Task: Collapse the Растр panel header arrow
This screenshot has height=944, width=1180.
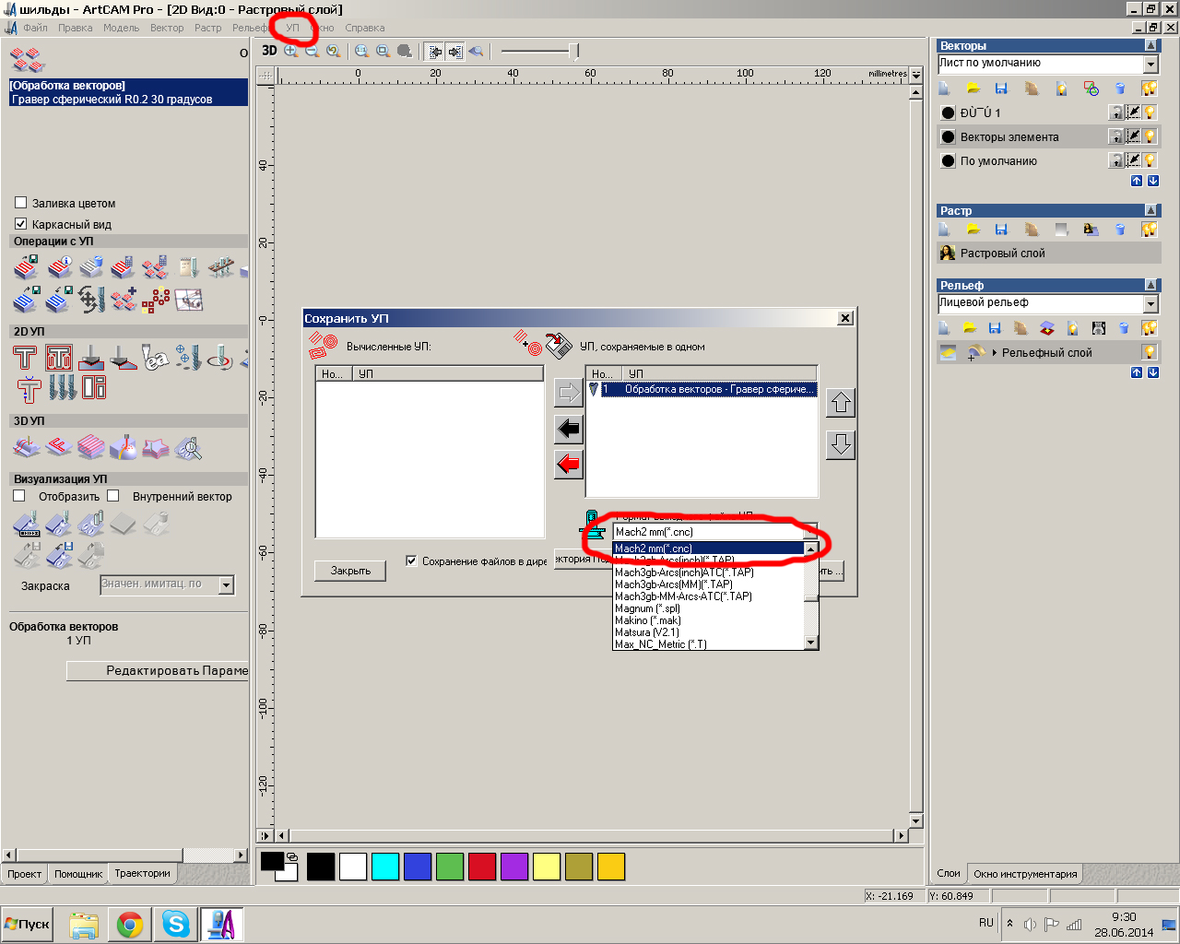Action: tap(1150, 210)
